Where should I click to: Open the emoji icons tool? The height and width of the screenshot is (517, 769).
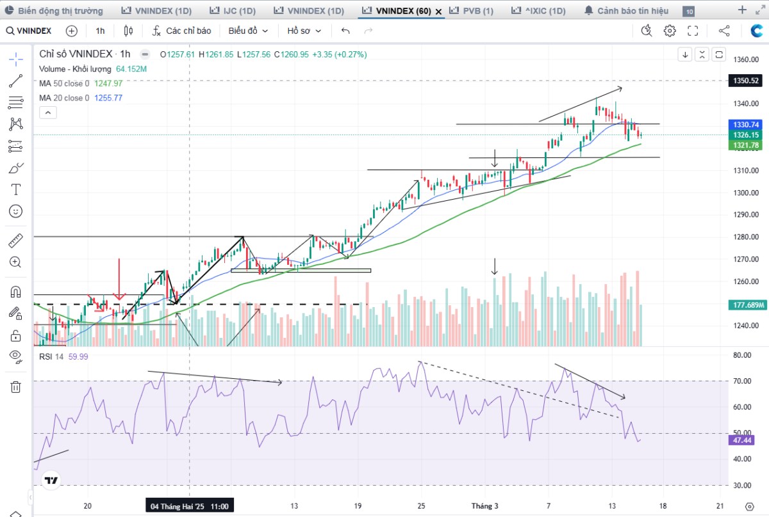[16, 211]
